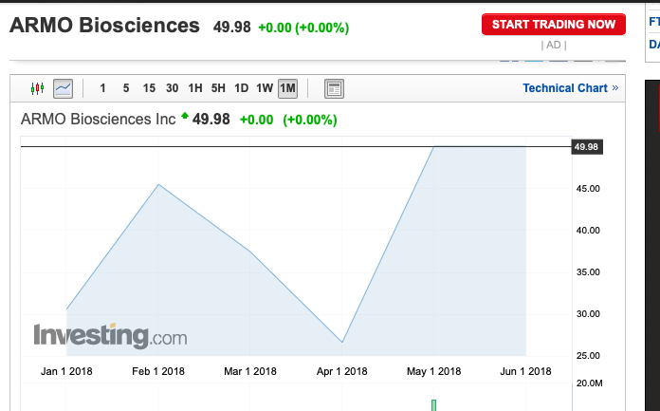Choose the 5H interval
The image size is (660, 411).
coord(218,88)
